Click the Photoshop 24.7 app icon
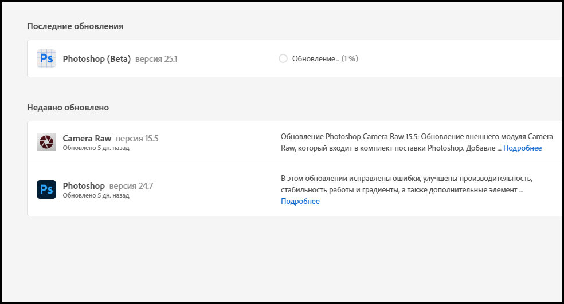The height and width of the screenshot is (304, 564). click(46, 189)
